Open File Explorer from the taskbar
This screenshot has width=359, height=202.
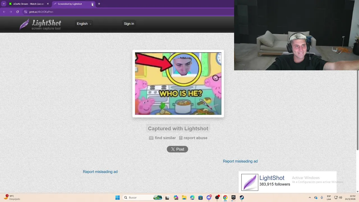click(184, 198)
